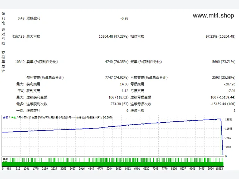Click the 净值 legend entry in chart
The height and width of the screenshot is (179, 239).
pos(13,117)
